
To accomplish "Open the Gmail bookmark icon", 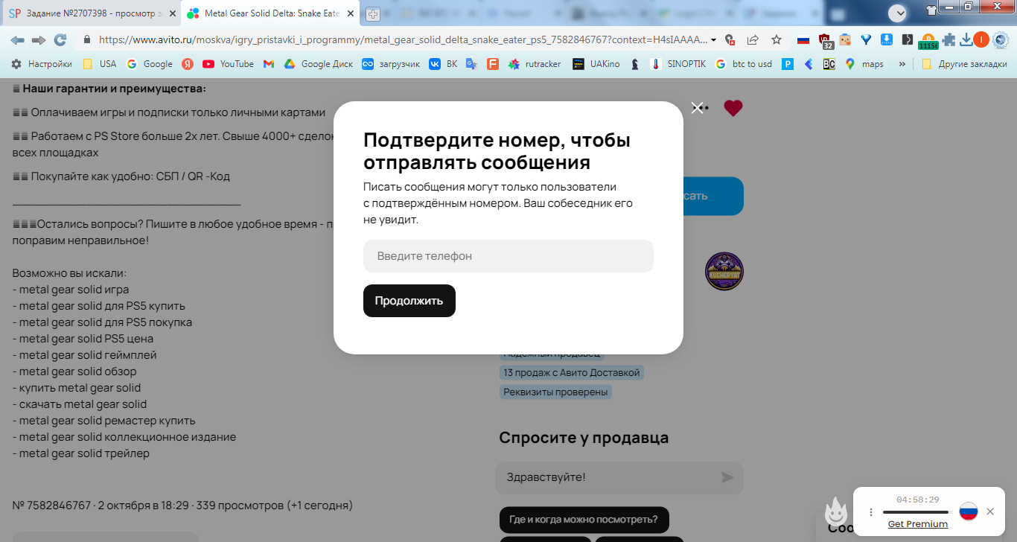I will point(269,64).
